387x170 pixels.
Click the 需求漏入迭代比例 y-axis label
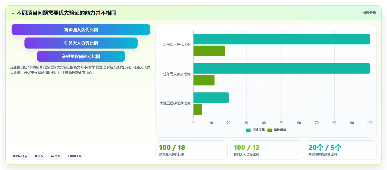click(177, 45)
